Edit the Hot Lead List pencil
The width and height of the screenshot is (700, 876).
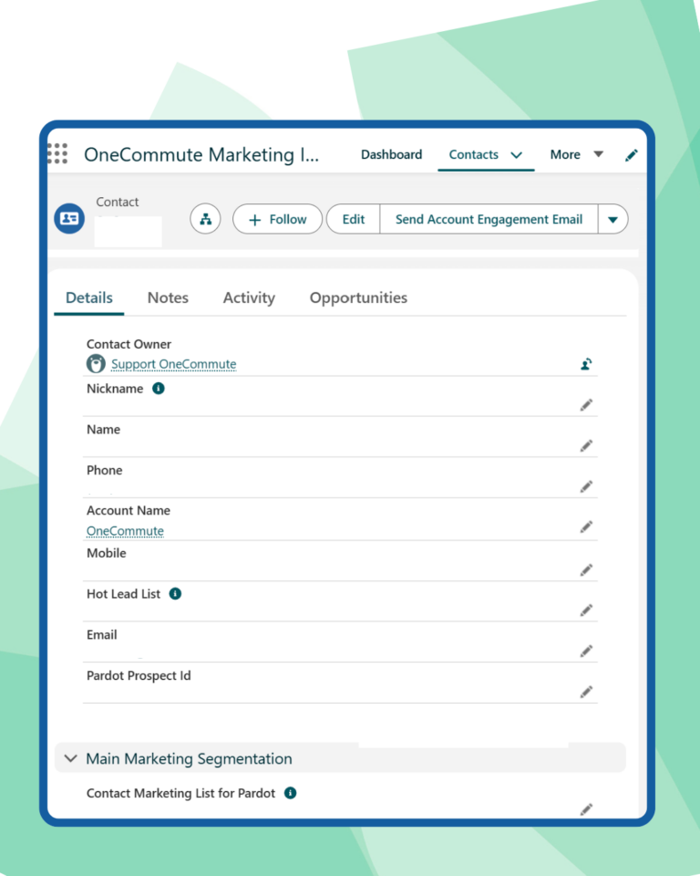(586, 610)
